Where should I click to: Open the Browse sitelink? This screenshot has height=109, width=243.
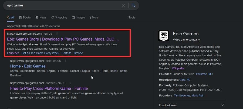coord(78,53)
